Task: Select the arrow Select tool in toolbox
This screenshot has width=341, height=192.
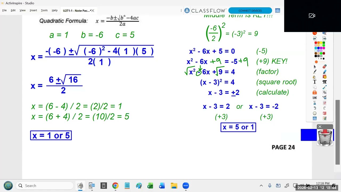Action: 315,67
